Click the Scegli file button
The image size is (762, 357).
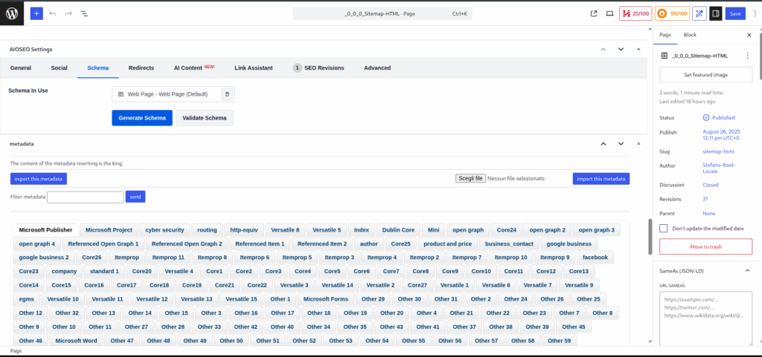[470, 178]
